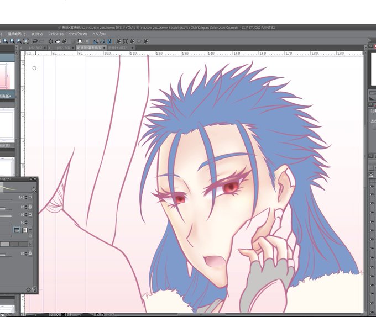Toggle the Snap to Grid icon
Screen dimensions: 376x317
109,41
